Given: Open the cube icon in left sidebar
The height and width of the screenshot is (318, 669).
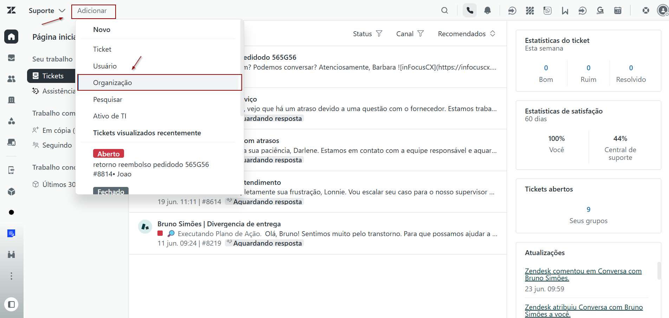Looking at the screenshot, I should pyautogui.click(x=11, y=192).
